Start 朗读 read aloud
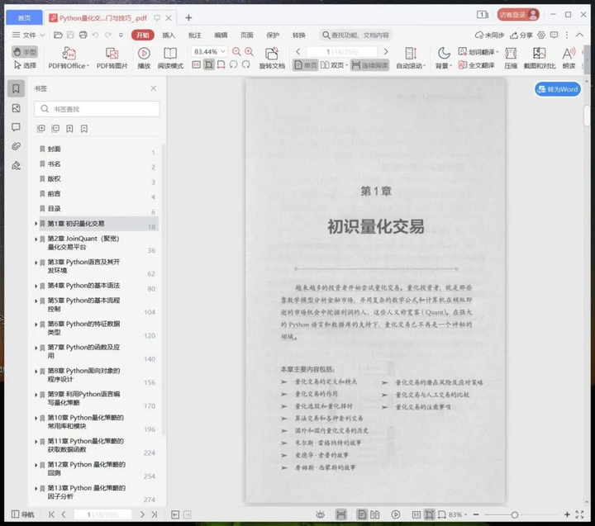595x526 pixels. [x=569, y=58]
